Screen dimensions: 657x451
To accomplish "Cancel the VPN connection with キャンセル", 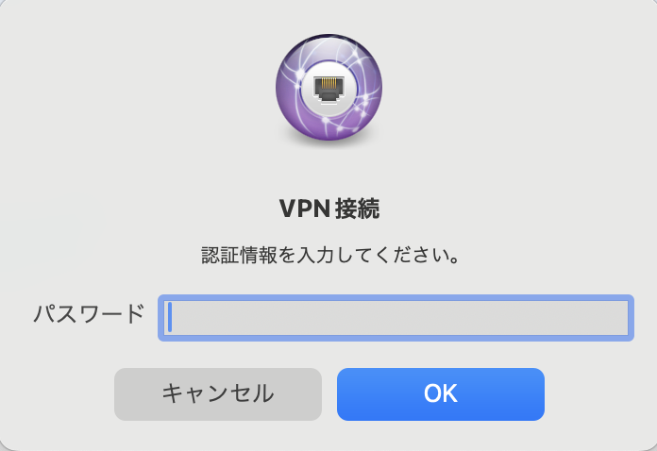I will click(218, 394).
